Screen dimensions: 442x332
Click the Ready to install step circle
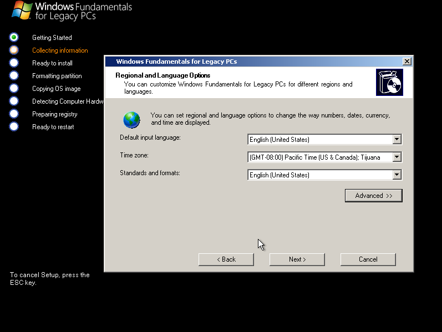point(14,63)
